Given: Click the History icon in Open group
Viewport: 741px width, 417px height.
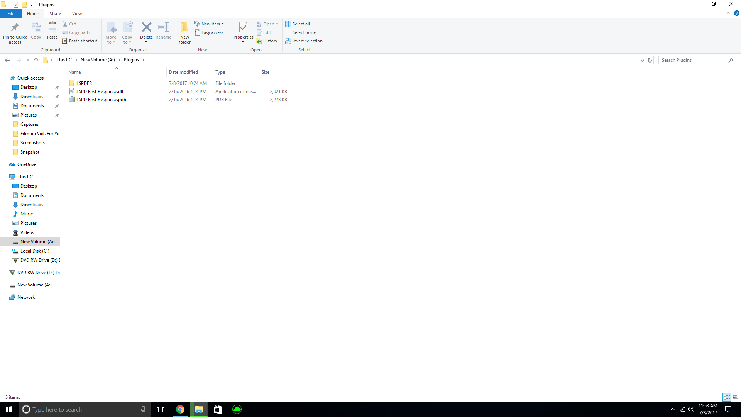Looking at the screenshot, I should coord(267,41).
